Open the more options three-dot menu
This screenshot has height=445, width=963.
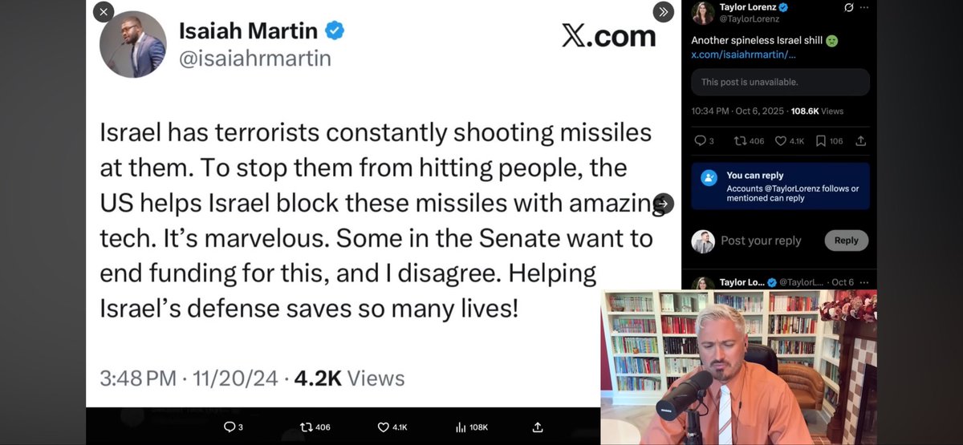pos(864,8)
